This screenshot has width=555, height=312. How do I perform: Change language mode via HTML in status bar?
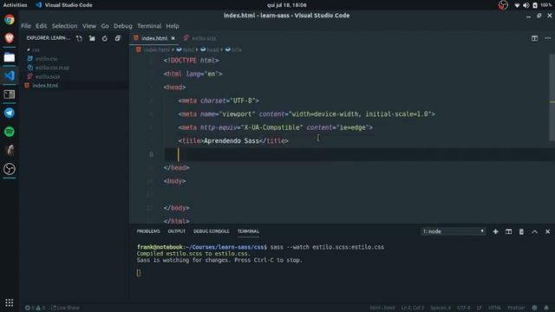tap(494, 308)
